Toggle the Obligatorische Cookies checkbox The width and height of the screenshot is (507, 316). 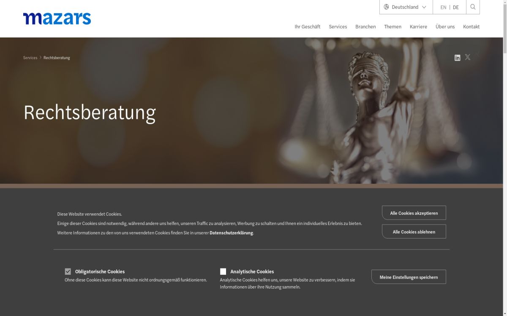[x=68, y=271]
